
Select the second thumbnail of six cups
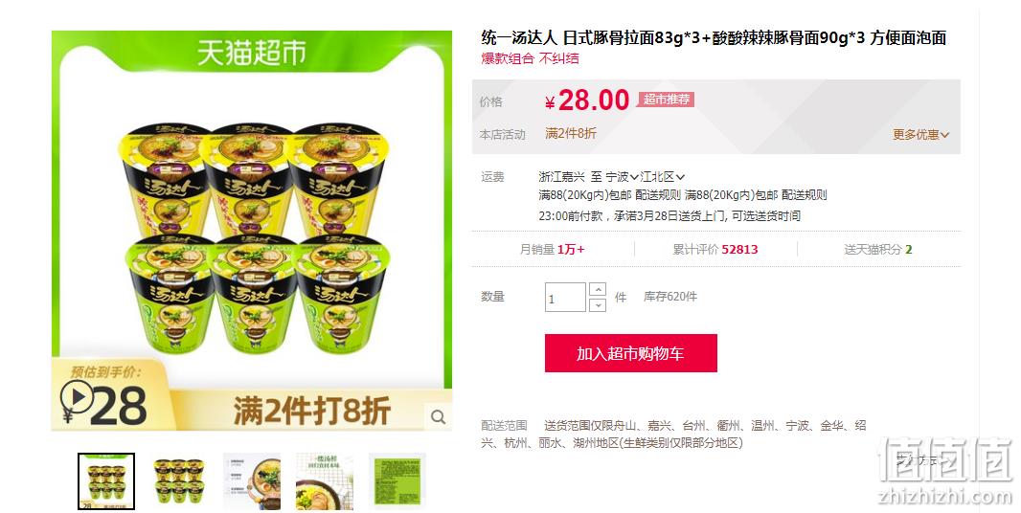[179, 481]
